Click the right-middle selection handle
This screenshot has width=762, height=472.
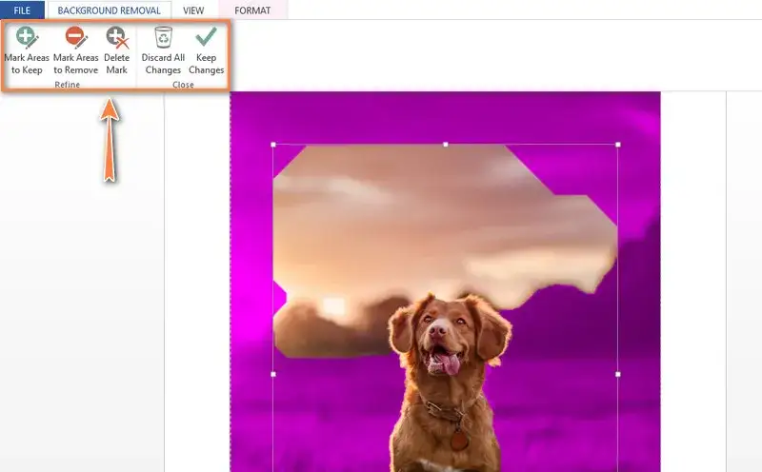pyautogui.click(x=618, y=374)
